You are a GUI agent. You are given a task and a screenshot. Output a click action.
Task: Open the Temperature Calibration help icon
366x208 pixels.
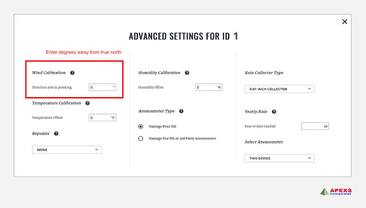pos(87,103)
